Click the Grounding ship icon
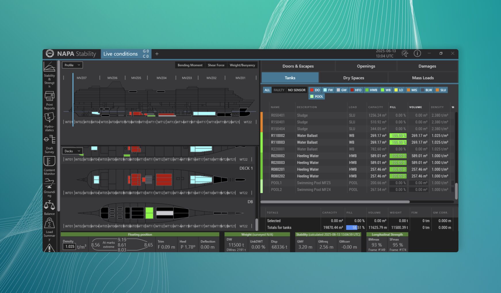 [49, 183]
